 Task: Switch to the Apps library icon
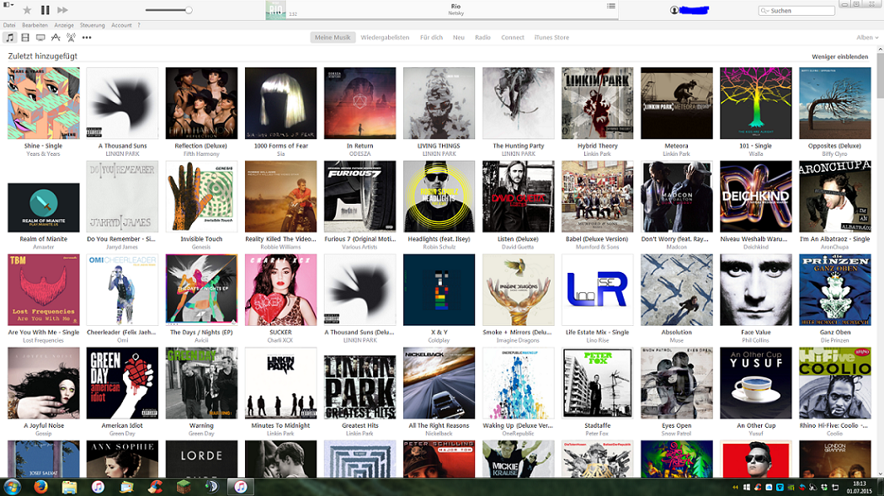[x=56, y=37]
